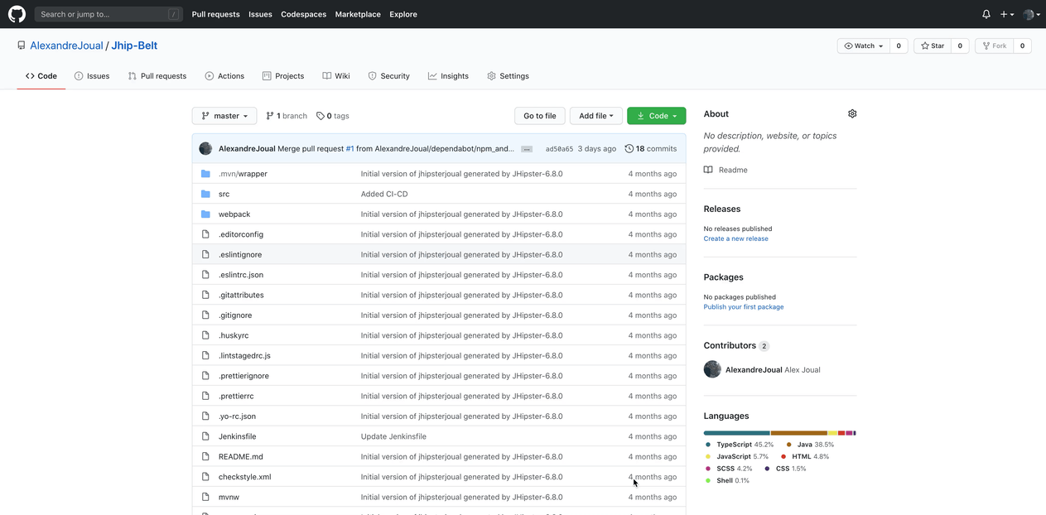Click the commit history clock icon
The image size is (1046, 515).
pos(629,149)
